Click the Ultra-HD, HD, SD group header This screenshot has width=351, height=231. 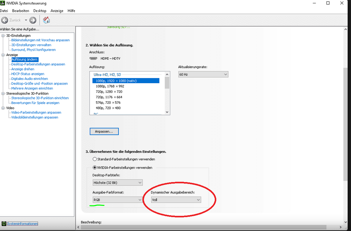[x=107, y=75]
